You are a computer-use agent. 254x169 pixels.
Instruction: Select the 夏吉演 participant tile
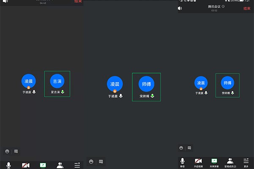coord(57,84)
